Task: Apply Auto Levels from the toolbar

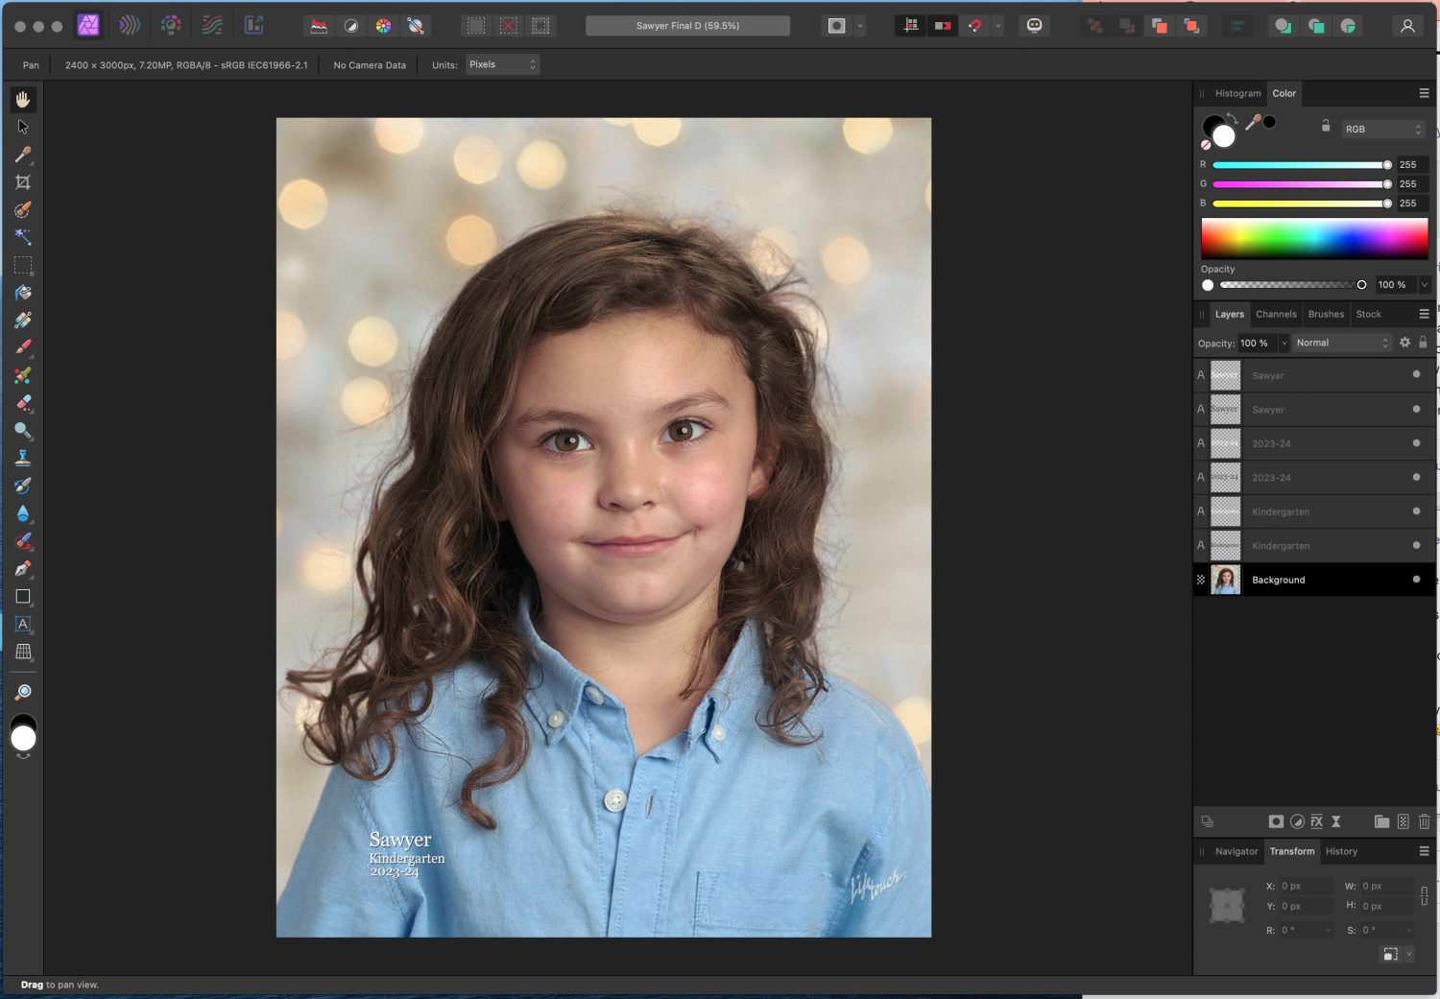Action: pyautogui.click(x=319, y=26)
